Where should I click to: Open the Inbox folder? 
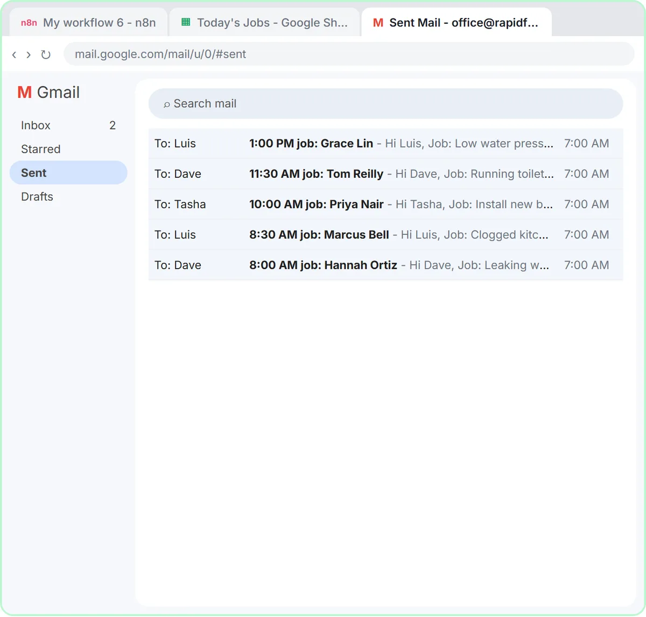click(x=68, y=125)
